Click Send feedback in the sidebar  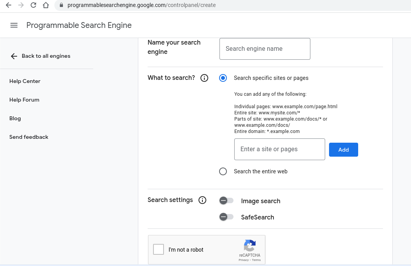29,137
